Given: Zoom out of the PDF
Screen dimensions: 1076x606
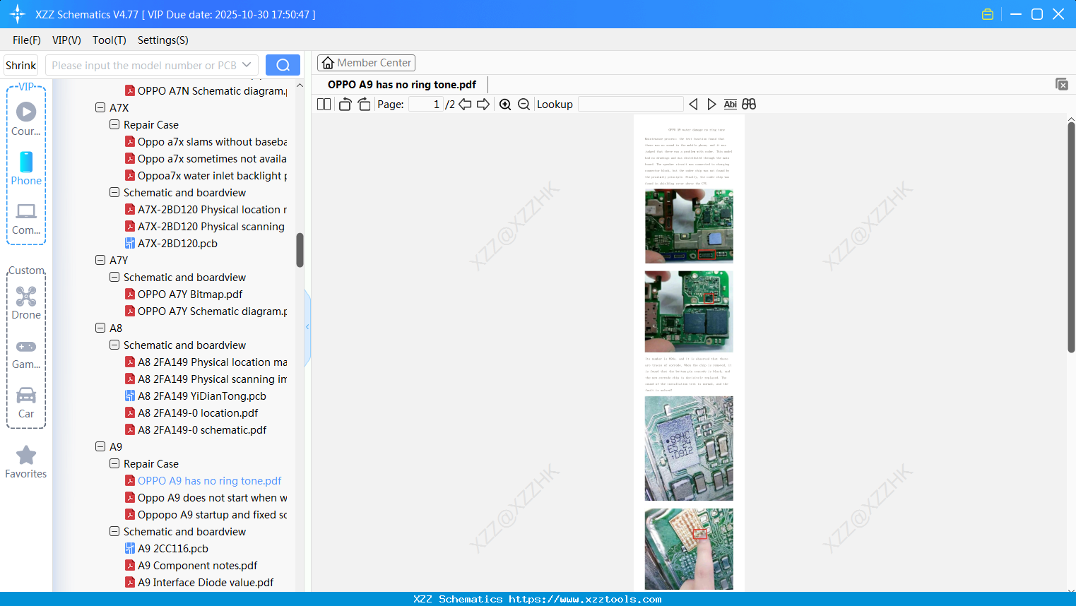Looking at the screenshot, I should pos(524,105).
